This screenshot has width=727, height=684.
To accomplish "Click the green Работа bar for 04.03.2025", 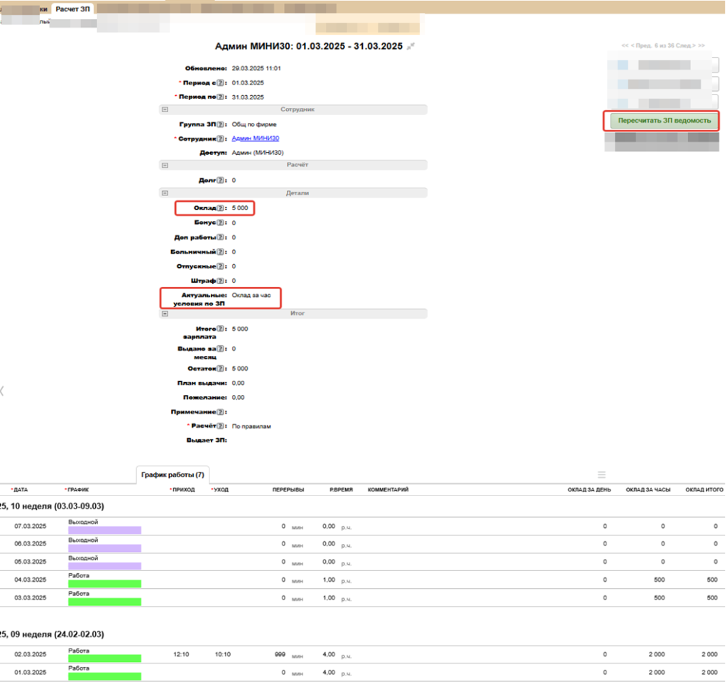I will tap(104, 583).
